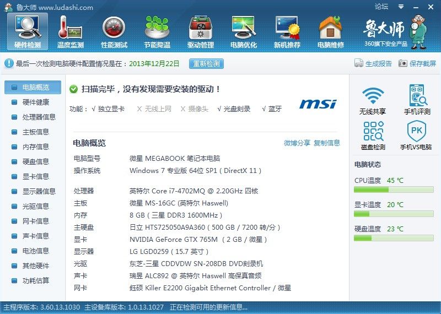Click the Windows 7 专业版 OS value
The image size is (441, 314).
click(196, 171)
